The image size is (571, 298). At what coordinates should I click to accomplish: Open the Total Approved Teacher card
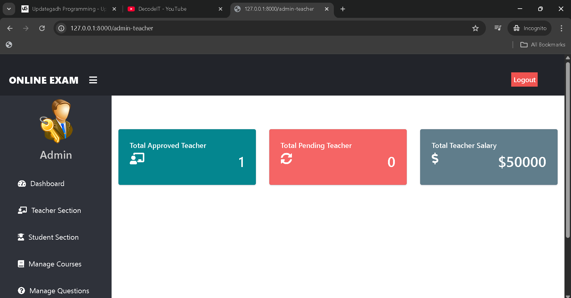tap(187, 157)
